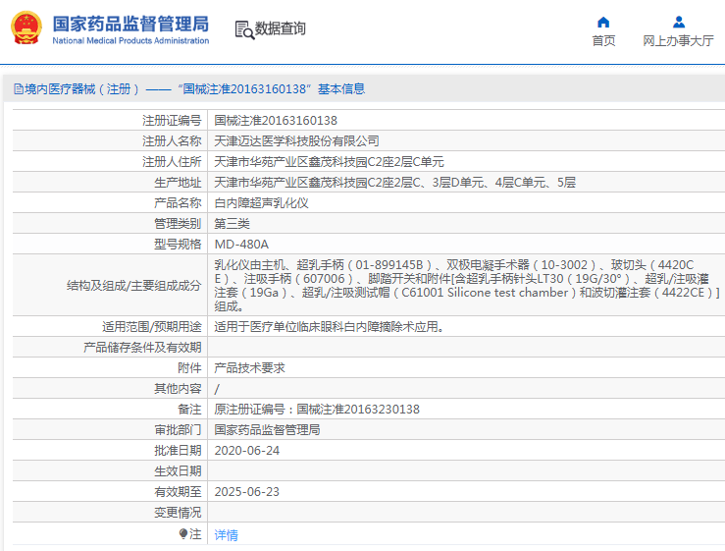
Task: Go to 首页 via its text label
Action: click(x=603, y=41)
